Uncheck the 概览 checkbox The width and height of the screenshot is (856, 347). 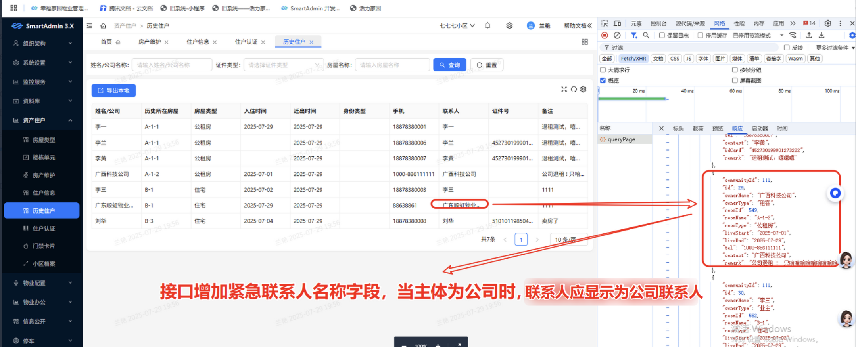point(603,80)
